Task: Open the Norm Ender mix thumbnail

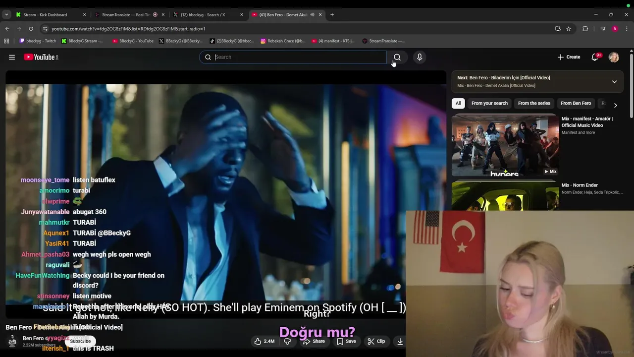Action: pyautogui.click(x=505, y=196)
